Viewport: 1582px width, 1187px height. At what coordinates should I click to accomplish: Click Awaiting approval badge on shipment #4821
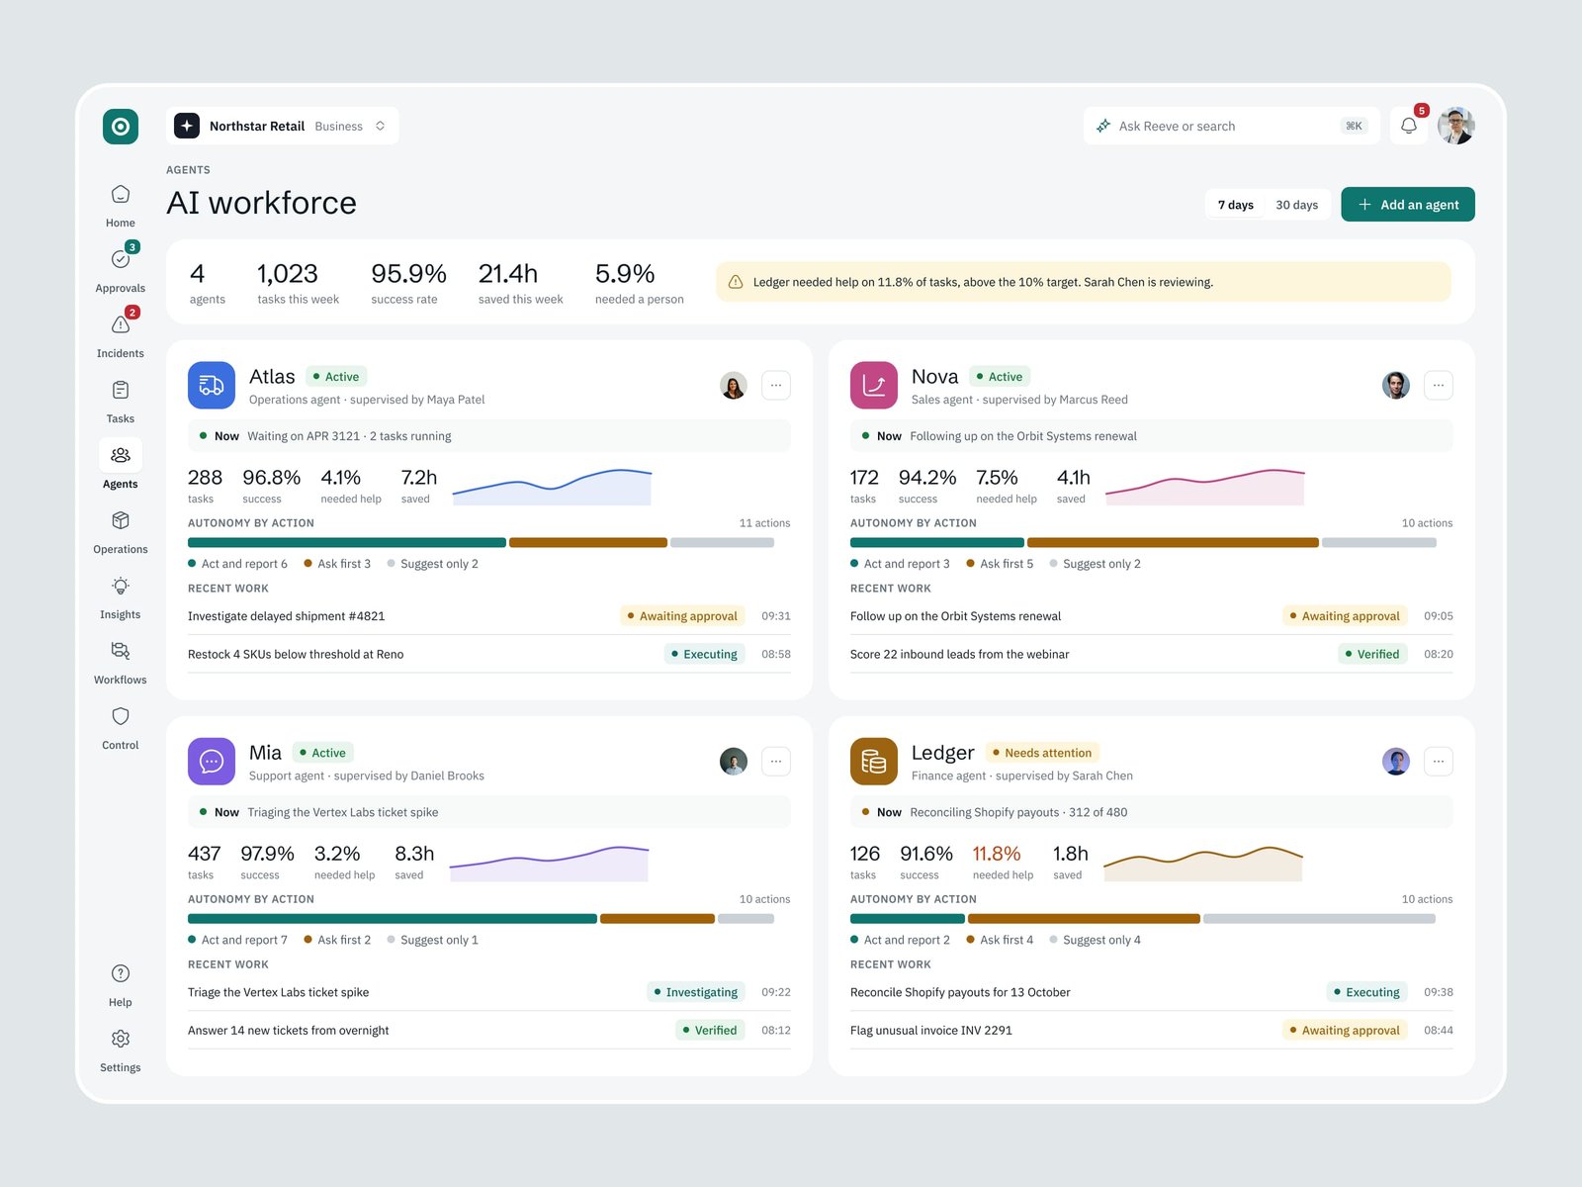tap(682, 616)
